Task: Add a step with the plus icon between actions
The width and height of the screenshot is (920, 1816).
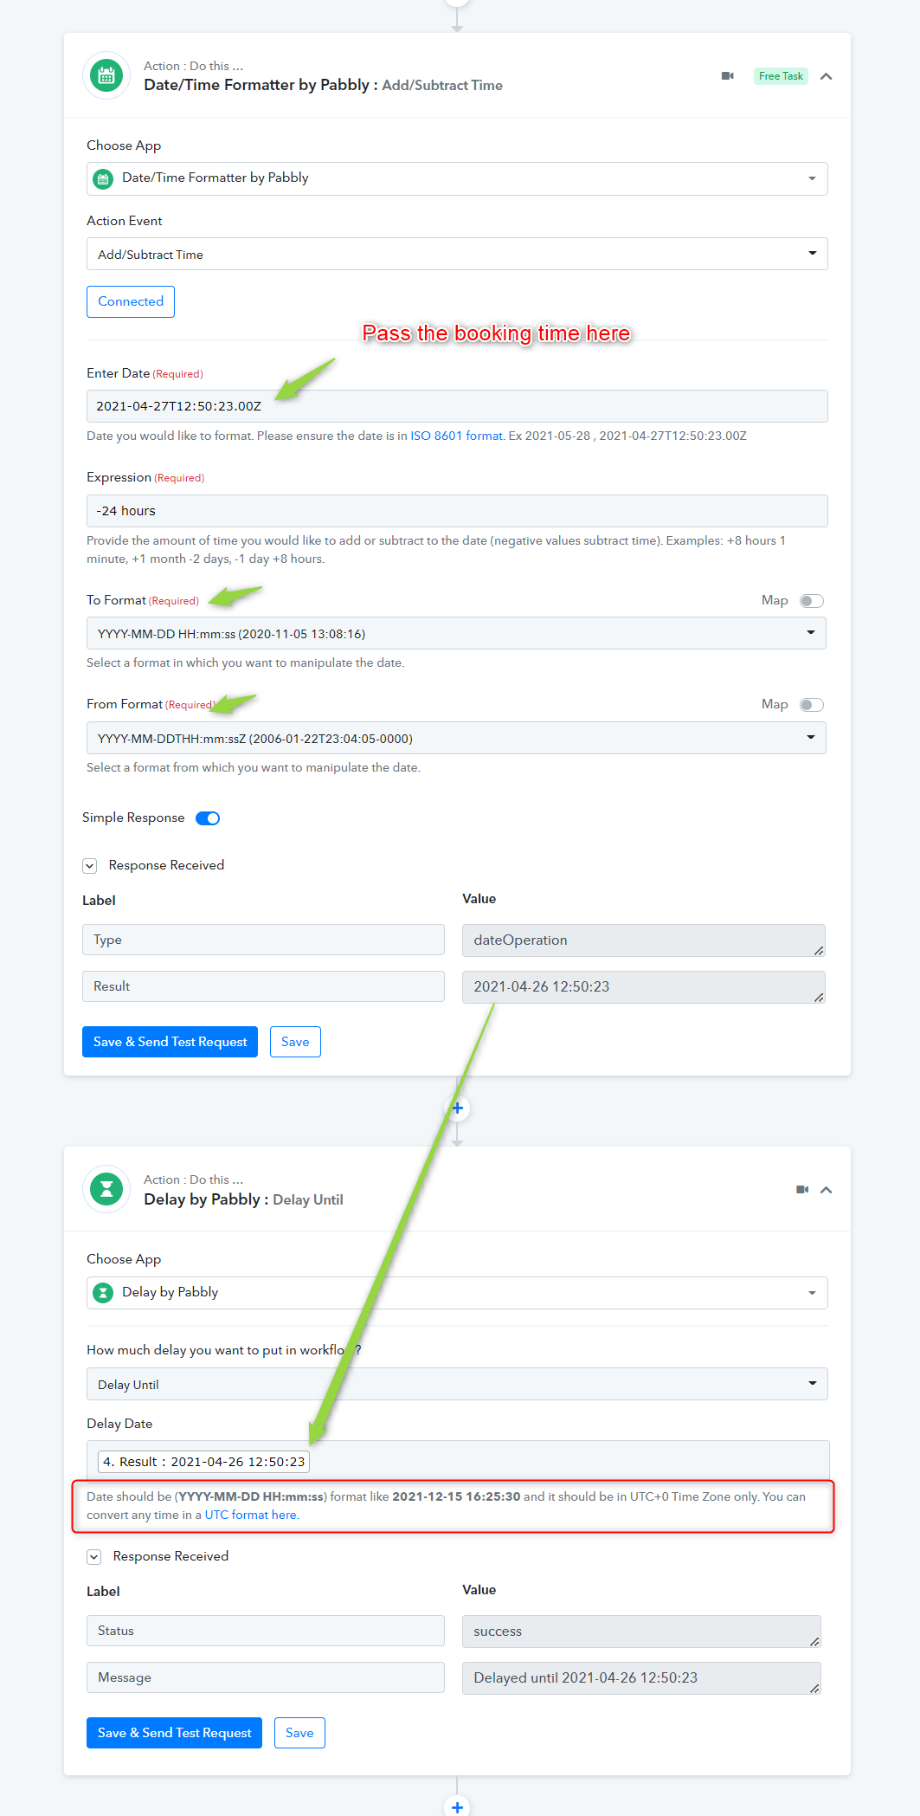Action: [x=457, y=1108]
